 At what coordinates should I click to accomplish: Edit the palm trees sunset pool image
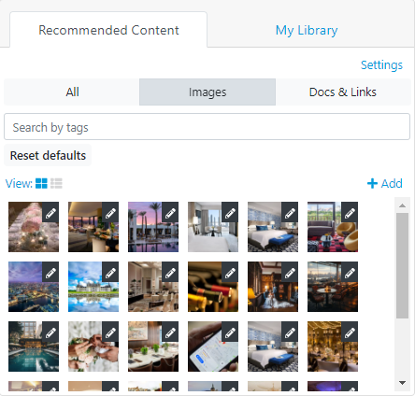click(x=170, y=214)
